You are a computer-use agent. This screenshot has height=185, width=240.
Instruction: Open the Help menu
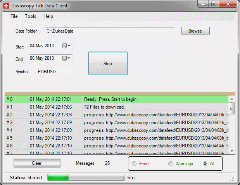[x=48, y=16]
